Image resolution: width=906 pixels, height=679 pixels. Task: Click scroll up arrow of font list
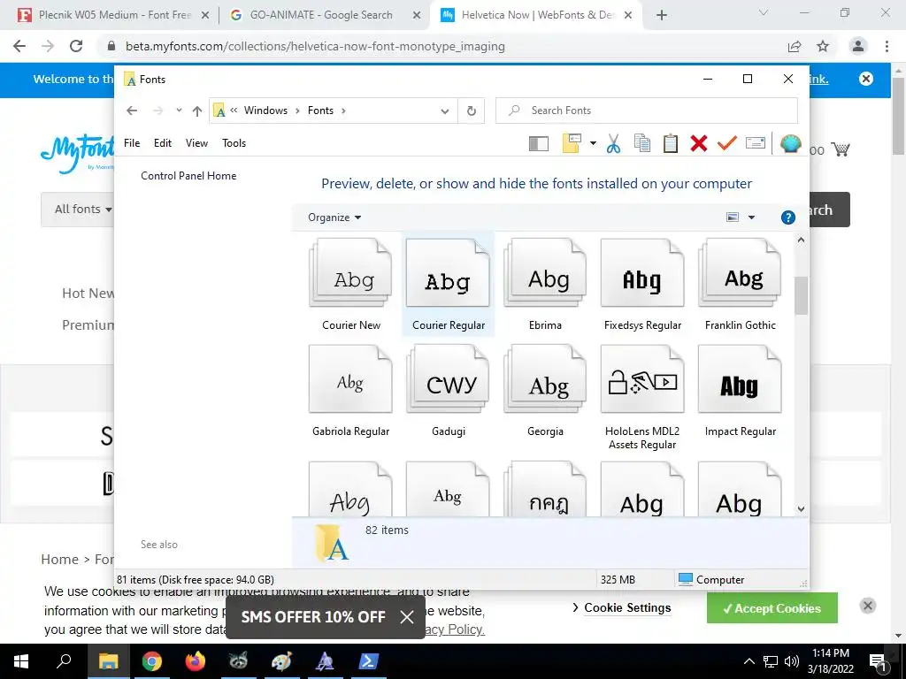pyautogui.click(x=801, y=240)
